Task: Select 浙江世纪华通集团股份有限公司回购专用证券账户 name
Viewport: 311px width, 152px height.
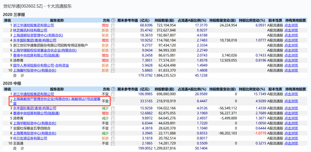Action: coord(51,45)
